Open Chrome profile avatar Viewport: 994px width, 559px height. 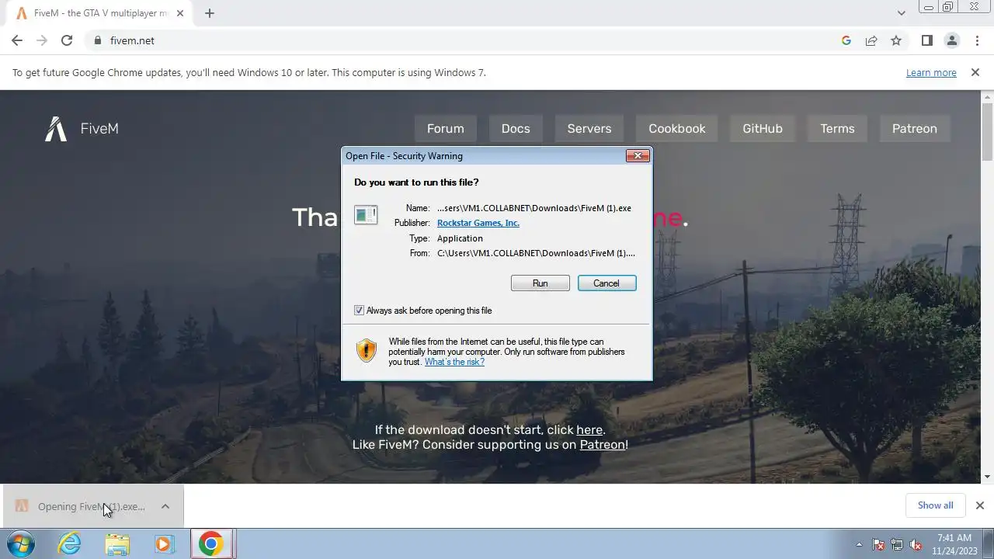951,40
